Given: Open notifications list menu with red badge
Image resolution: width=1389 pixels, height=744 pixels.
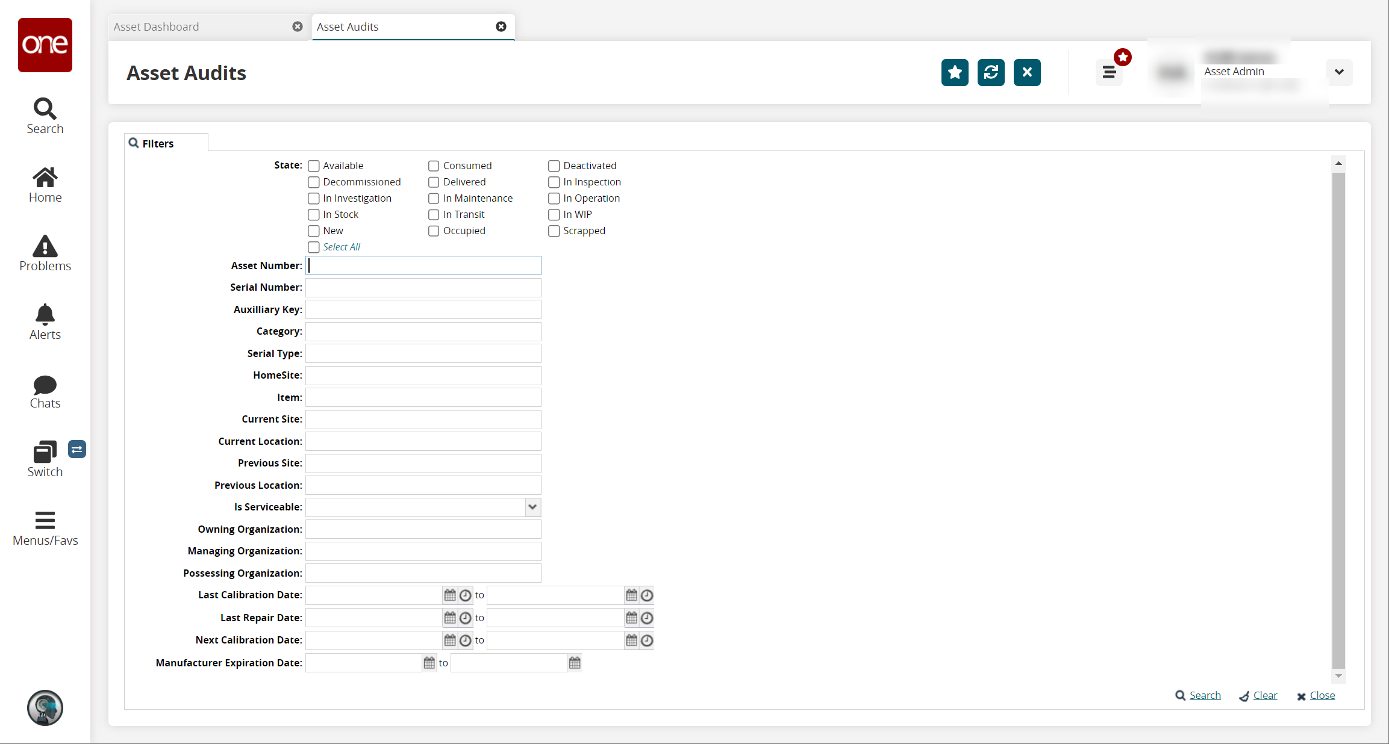Looking at the screenshot, I should click(1109, 73).
